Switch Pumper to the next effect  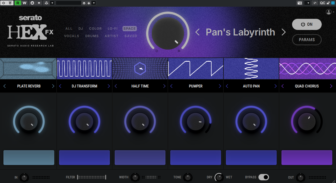220,86
